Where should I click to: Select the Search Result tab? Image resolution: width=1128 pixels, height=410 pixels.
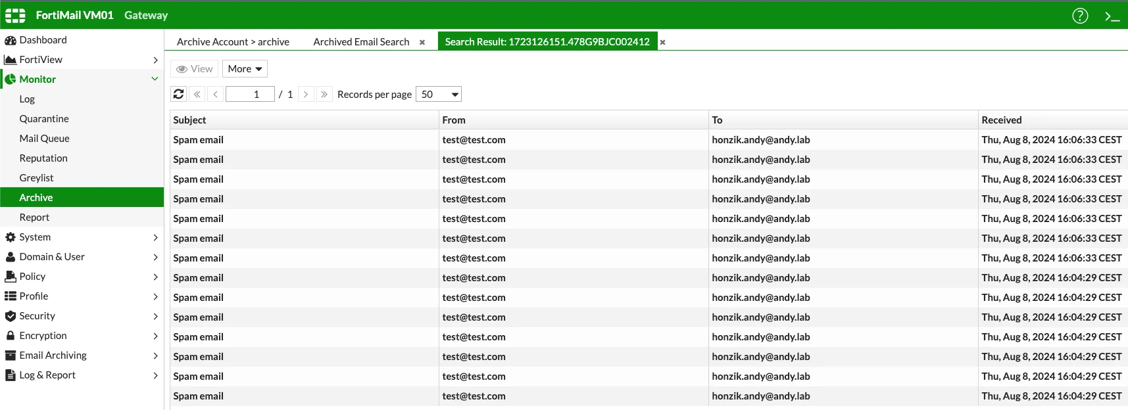pos(547,41)
